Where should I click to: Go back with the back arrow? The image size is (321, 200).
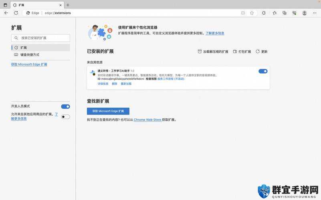click(x=6, y=13)
